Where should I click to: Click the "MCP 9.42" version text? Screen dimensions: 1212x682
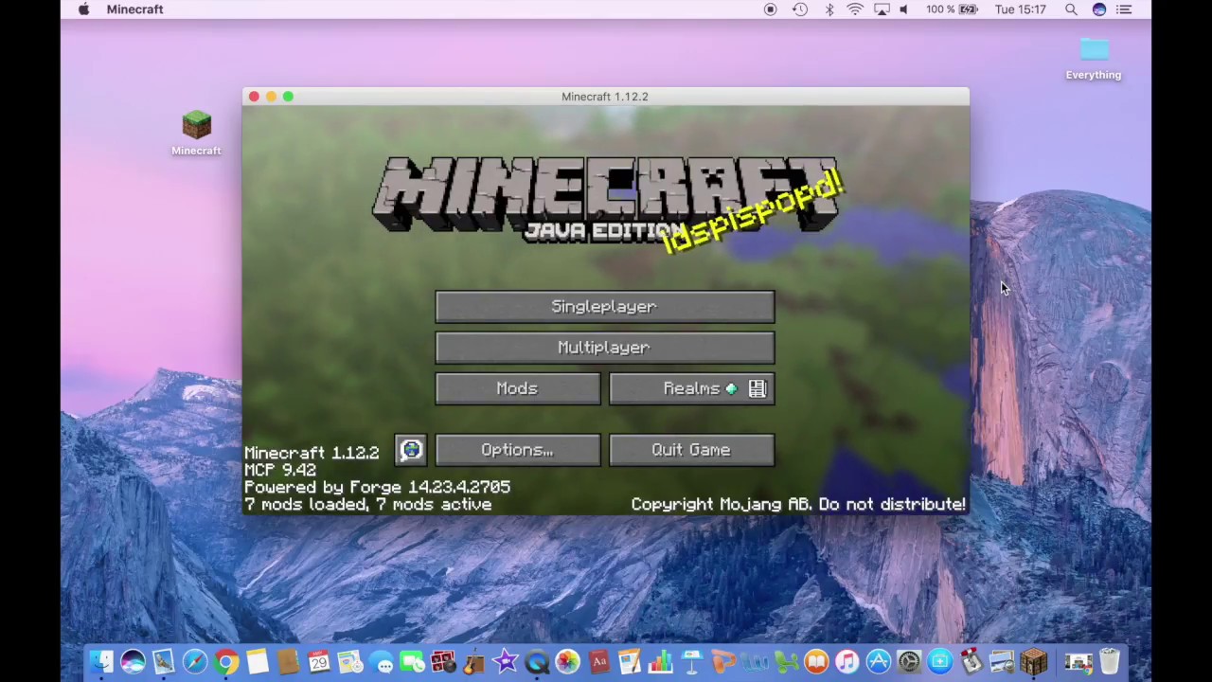(x=279, y=470)
